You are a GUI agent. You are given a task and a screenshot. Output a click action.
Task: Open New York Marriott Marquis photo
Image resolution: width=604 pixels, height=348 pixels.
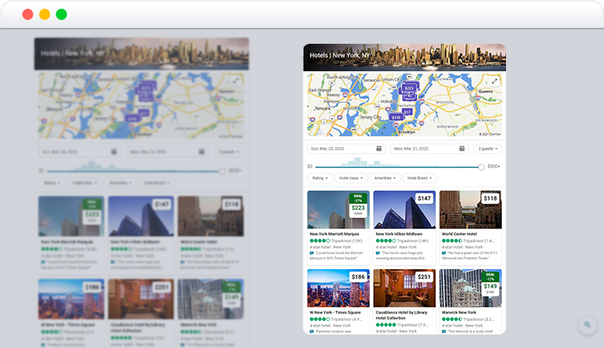click(x=339, y=209)
